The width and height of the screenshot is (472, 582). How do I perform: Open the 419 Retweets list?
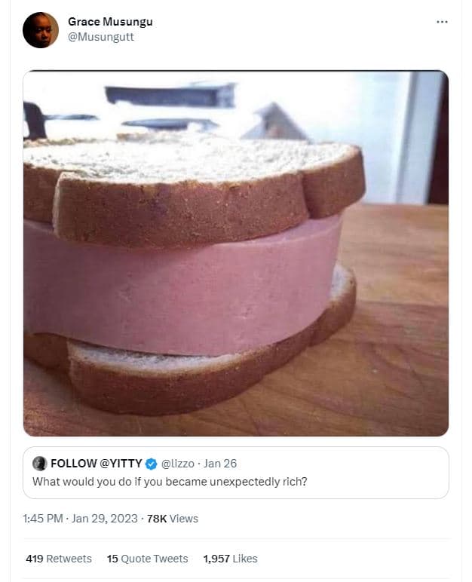(x=59, y=559)
